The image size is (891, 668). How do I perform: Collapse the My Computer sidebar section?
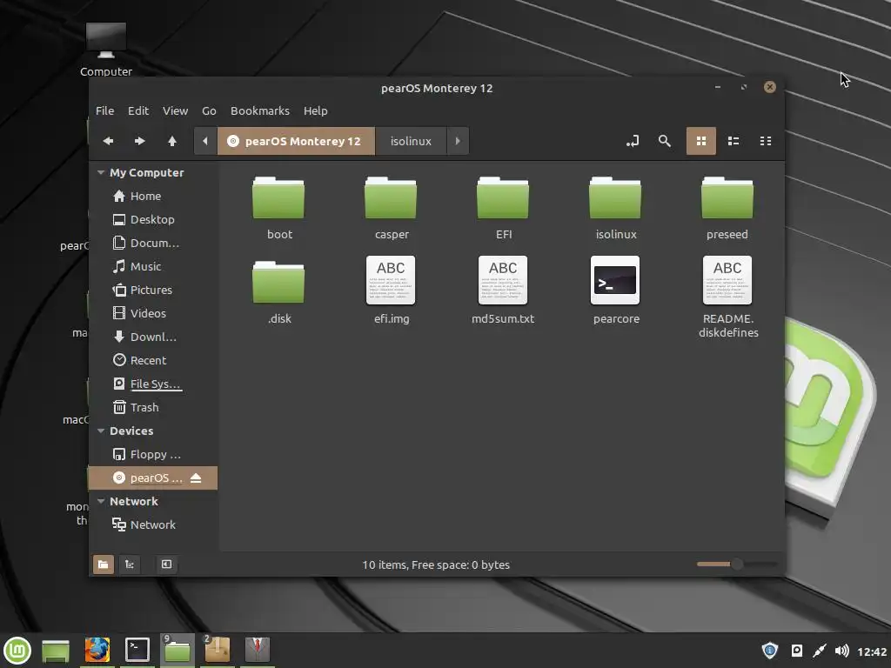click(x=101, y=172)
